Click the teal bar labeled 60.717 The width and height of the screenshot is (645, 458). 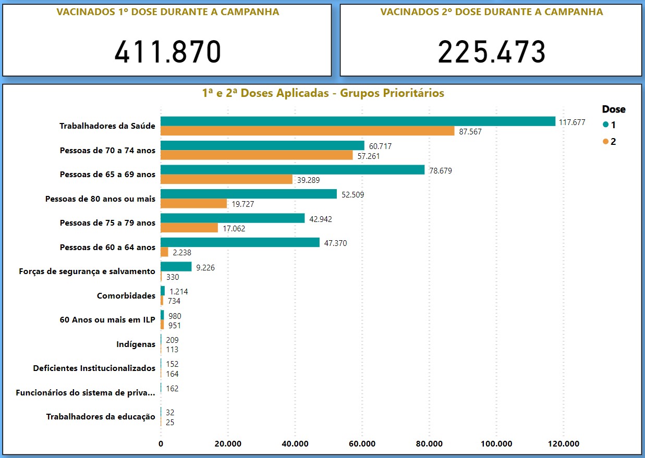coord(262,145)
